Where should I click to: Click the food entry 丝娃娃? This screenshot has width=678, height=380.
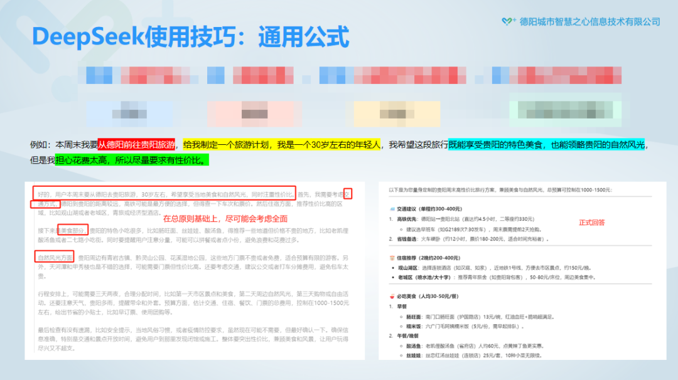(414, 356)
